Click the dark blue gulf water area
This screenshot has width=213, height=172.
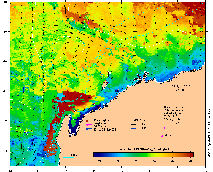[74, 129]
